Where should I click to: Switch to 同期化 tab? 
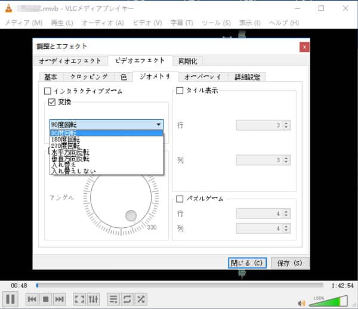(x=188, y=61)
